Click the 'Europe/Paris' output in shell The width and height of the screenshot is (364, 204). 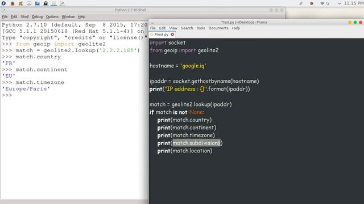[x=26, y=89]
